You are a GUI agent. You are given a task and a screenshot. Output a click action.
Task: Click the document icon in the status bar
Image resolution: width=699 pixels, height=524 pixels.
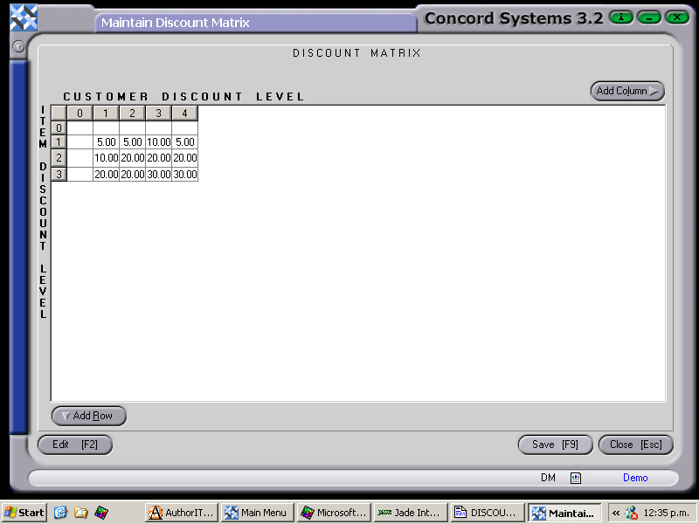[x=575, y=478]
